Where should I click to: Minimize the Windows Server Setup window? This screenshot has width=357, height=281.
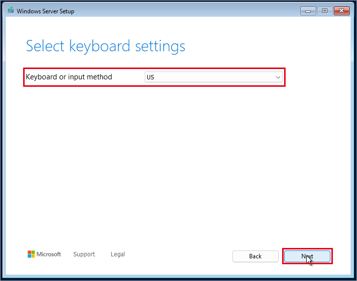click(308, 11)
